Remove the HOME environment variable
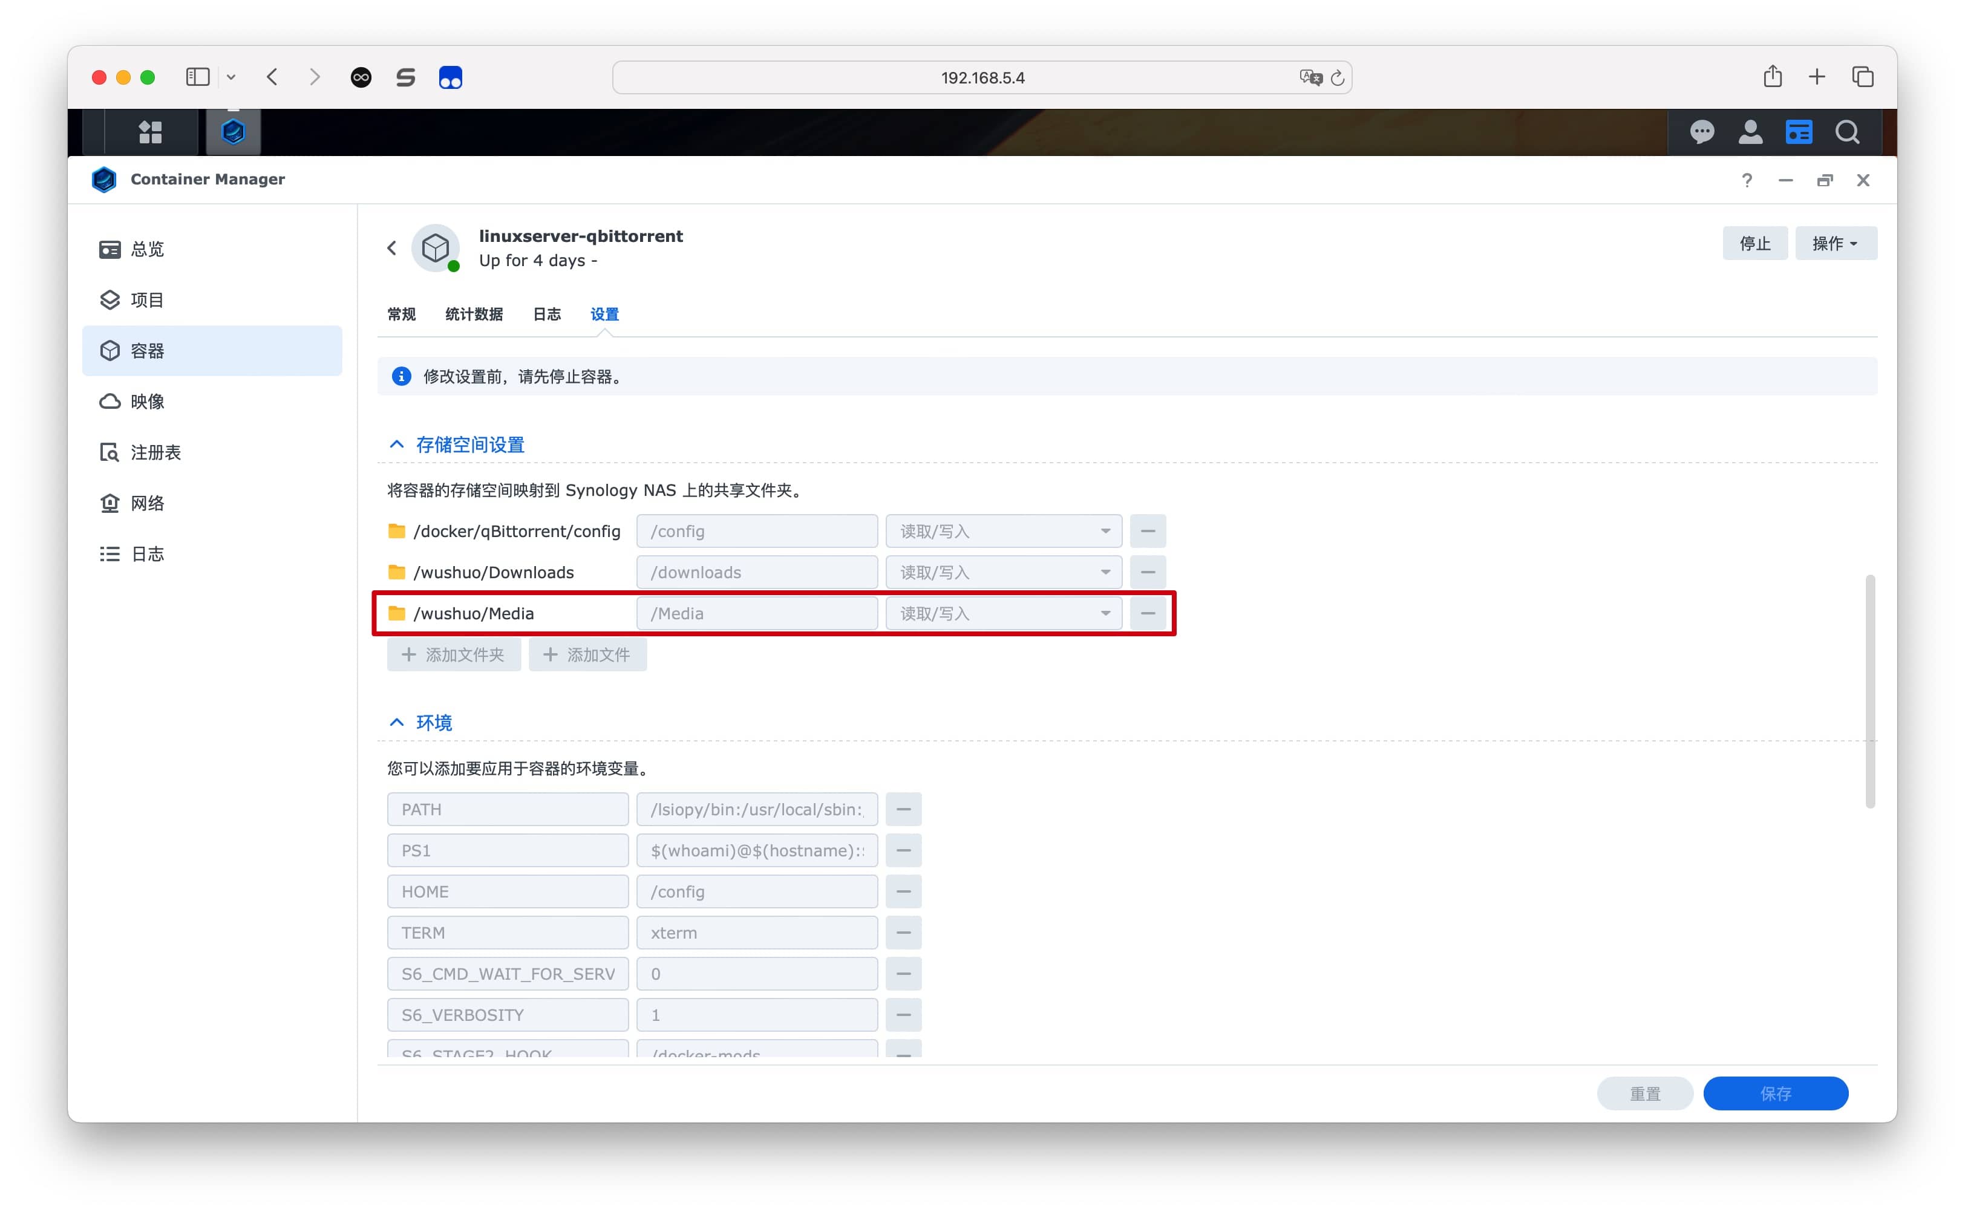 point(903,891)
